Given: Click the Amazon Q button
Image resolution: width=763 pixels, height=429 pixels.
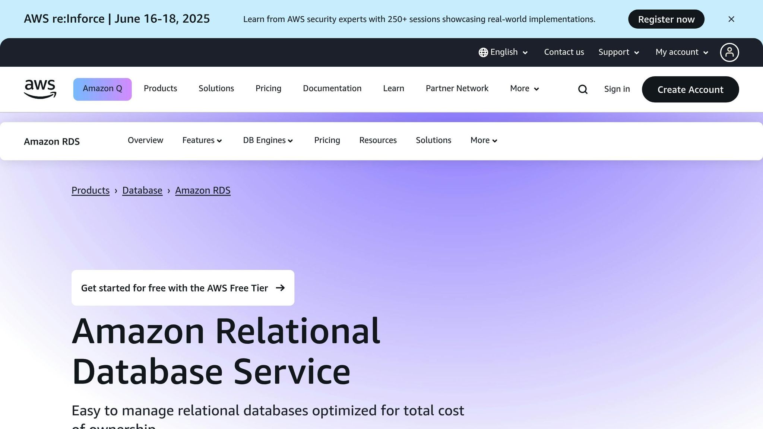Looking at the screenshot, I should [x=102, y=89].
